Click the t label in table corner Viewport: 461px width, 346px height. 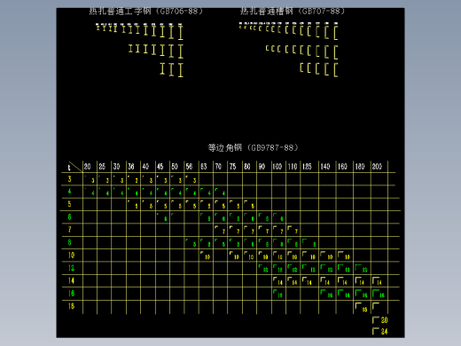tap(69, 168)
